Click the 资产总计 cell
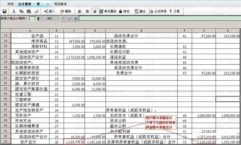 point(30,142)
